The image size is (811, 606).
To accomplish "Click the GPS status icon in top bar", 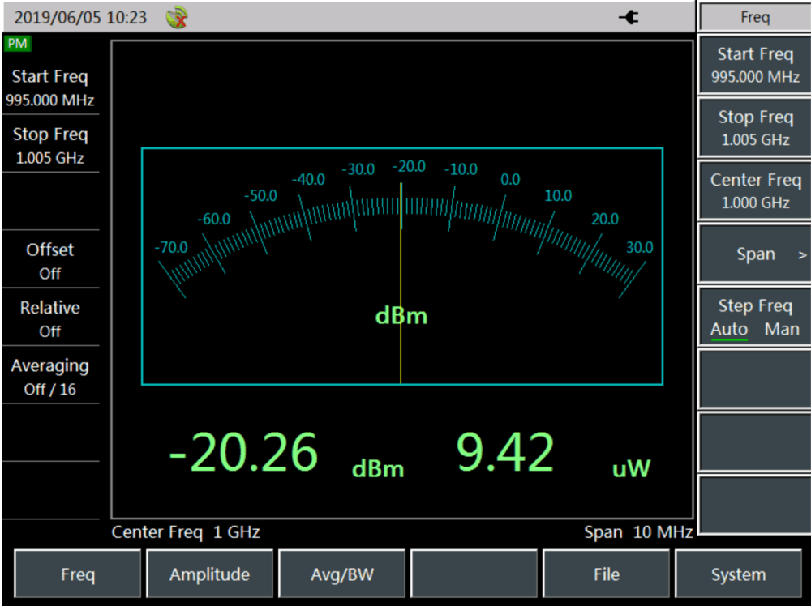I will 177,18.
